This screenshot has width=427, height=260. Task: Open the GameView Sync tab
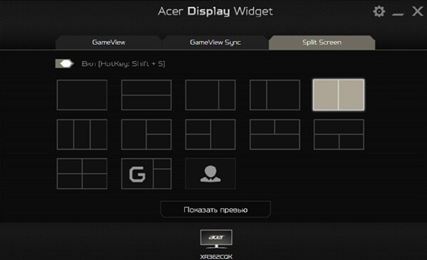coord(215,43)
